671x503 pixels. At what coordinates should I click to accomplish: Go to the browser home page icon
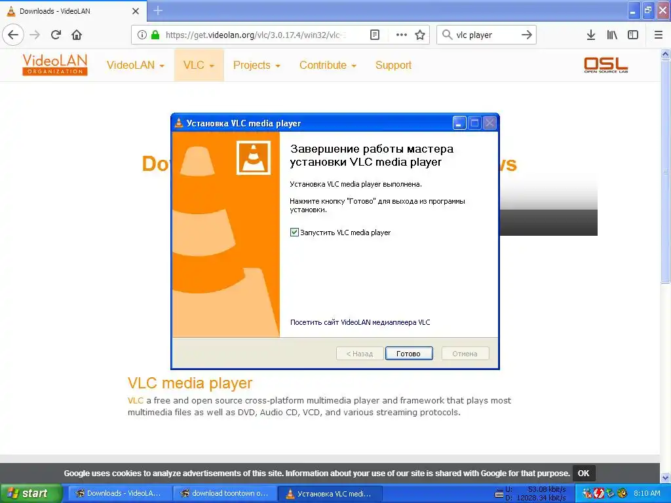tap(77, 35)
